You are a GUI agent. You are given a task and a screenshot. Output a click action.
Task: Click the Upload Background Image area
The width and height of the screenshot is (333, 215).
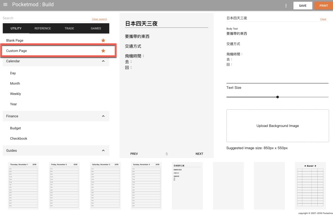tap(277, 126)
